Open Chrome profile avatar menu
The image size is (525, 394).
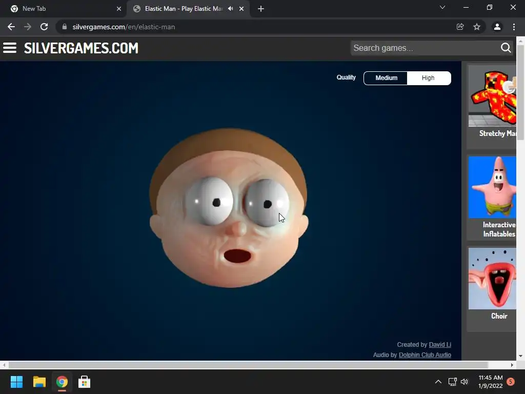[x=497, y=27]
